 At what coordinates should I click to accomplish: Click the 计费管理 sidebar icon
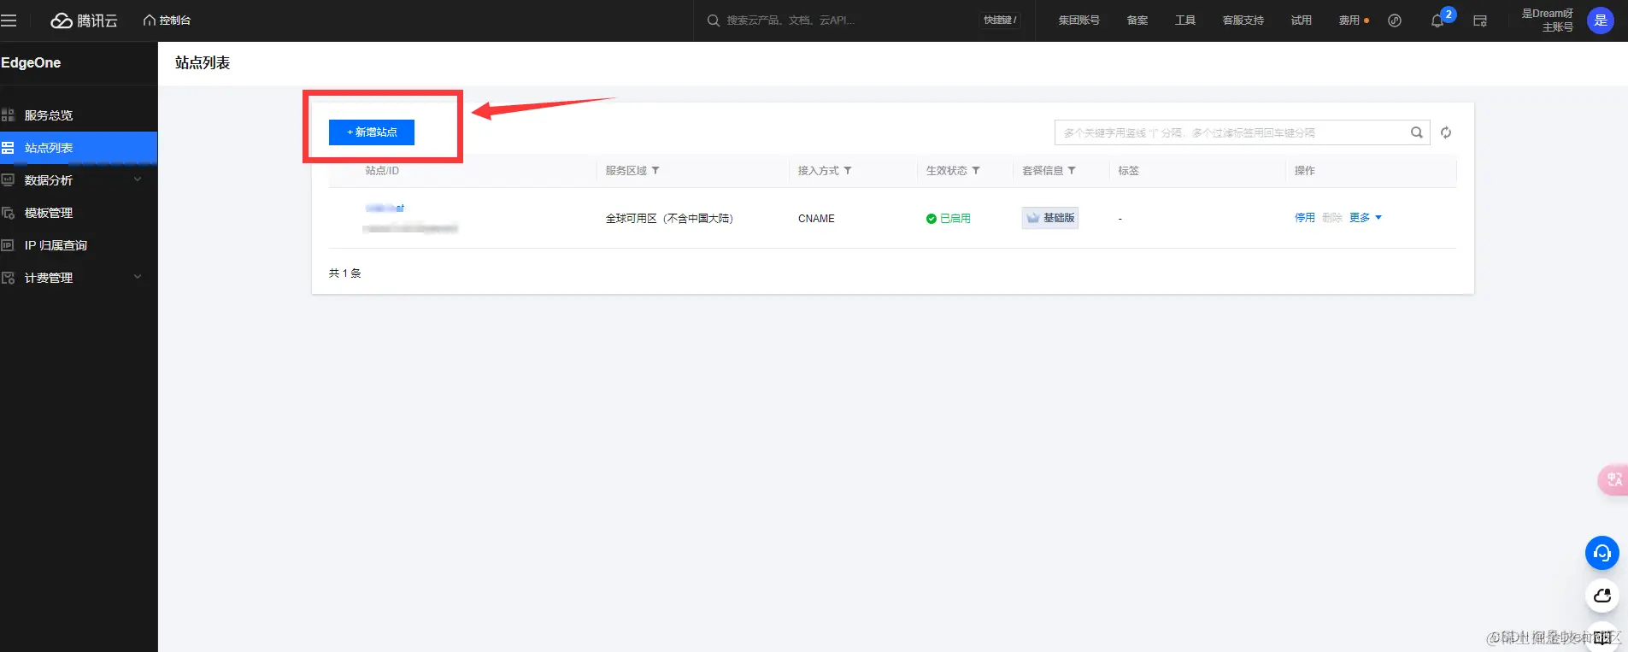[8, 278]
